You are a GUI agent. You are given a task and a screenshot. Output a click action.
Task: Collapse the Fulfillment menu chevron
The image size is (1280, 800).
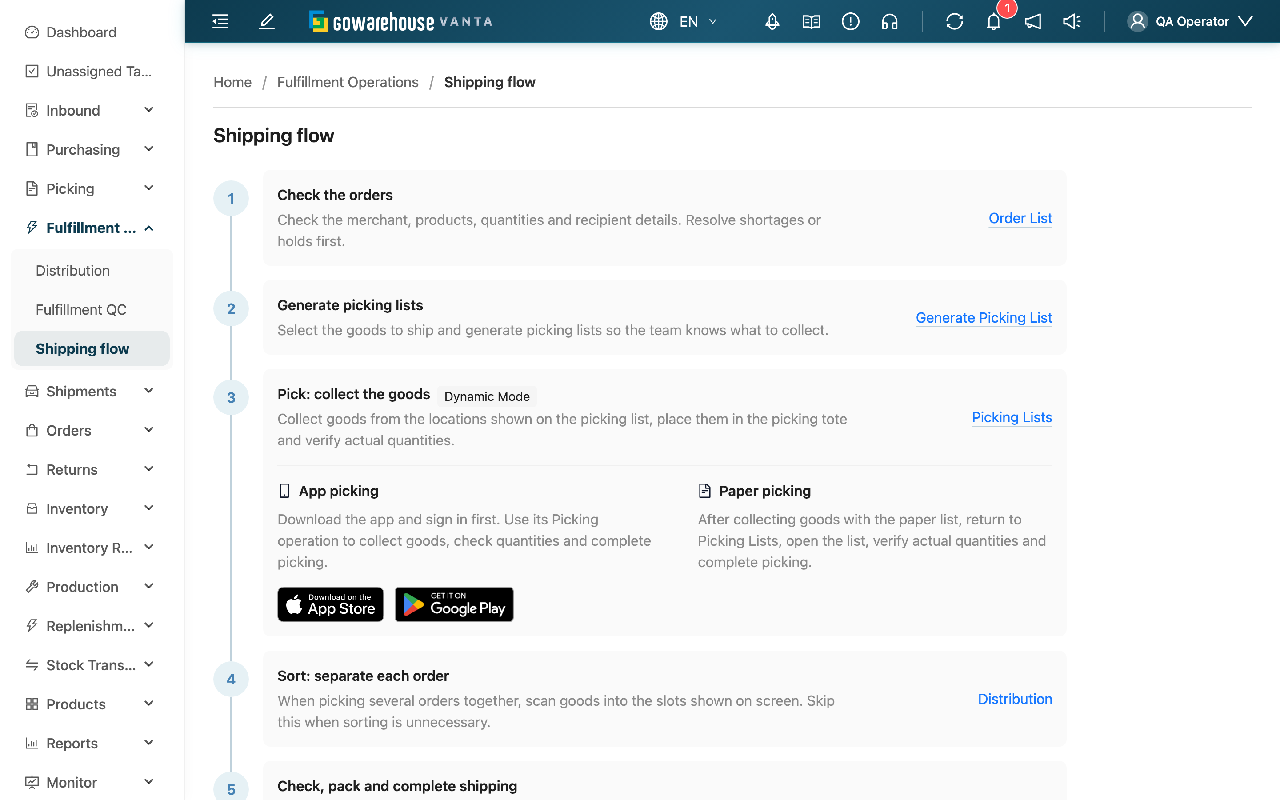coord(149,228)
